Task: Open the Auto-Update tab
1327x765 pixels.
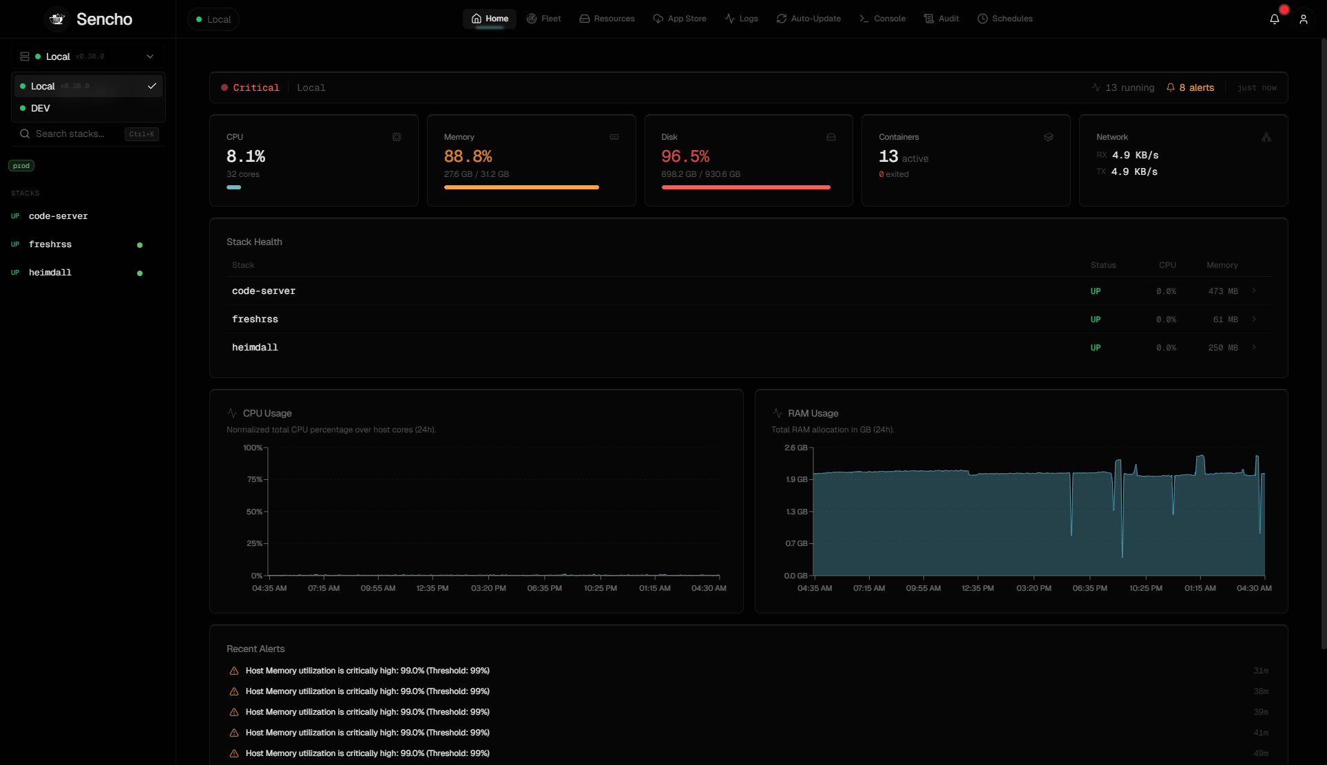Action: pyautogui.click(x=808, y=19)
